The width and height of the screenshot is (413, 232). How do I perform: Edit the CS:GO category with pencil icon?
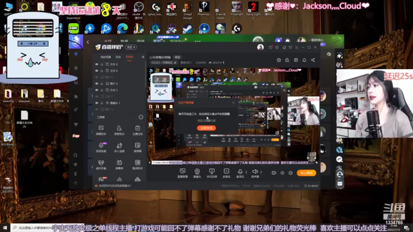175,62
